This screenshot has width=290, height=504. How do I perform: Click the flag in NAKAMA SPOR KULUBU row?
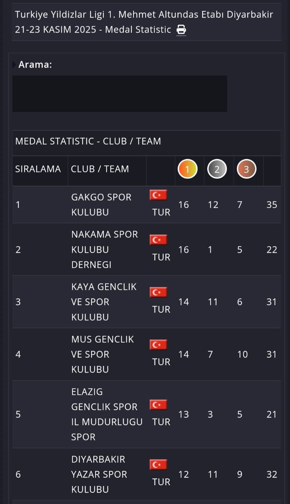[x=158, y=240]
